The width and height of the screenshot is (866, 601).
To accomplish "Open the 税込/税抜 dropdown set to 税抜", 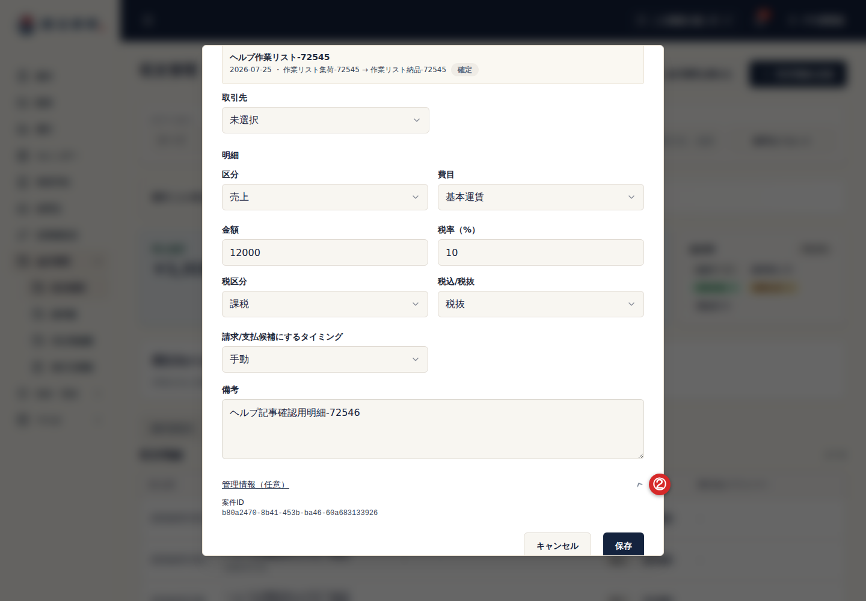I will pyautogui.click(x=541, y=304).
